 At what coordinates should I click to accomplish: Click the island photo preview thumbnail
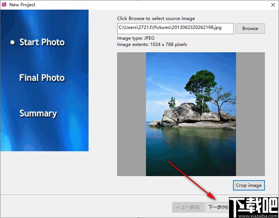tap(191, 114)
